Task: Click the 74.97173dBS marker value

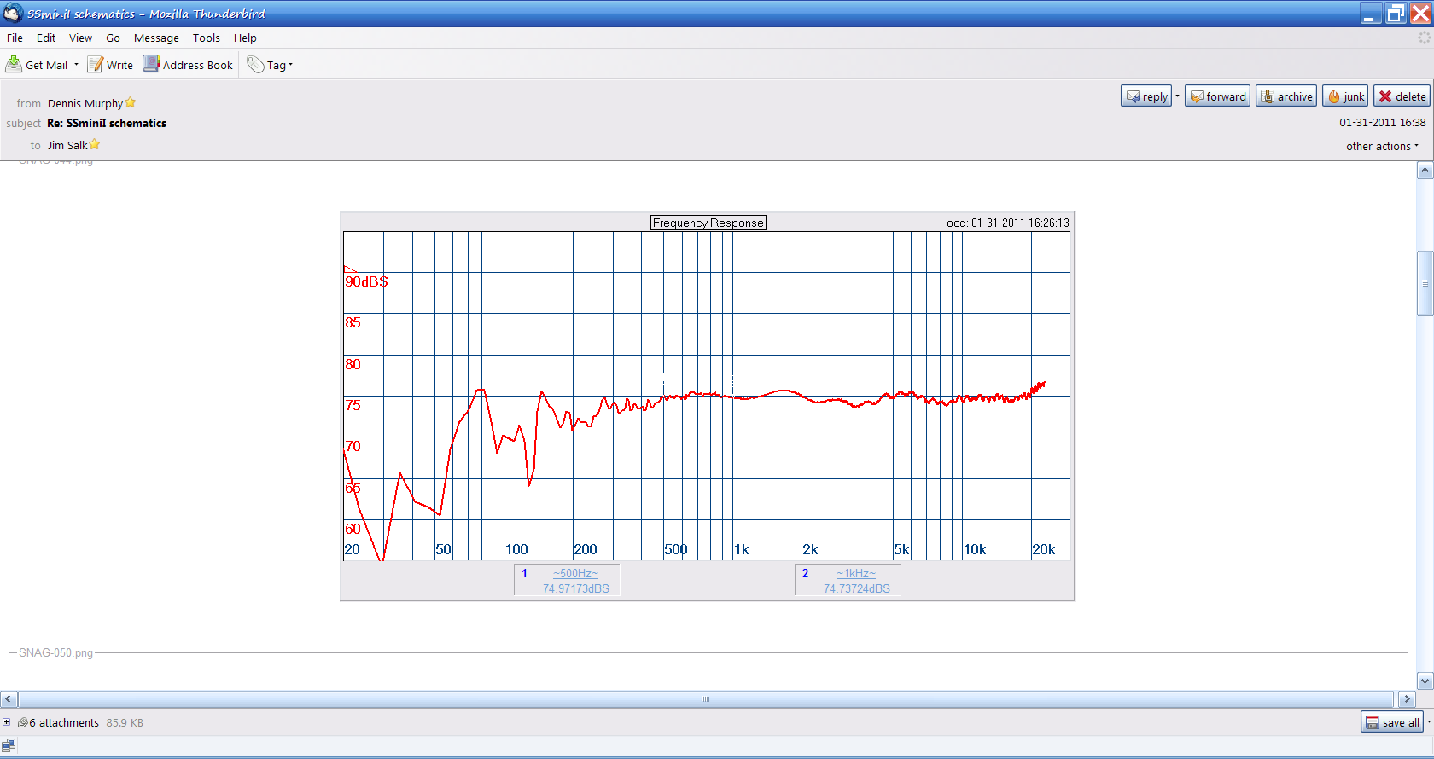Action: tap(576, 588)
